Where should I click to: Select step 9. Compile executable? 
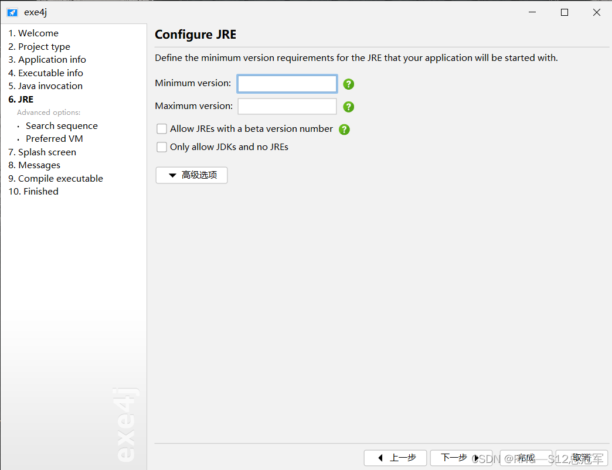(x=56, y=178)
